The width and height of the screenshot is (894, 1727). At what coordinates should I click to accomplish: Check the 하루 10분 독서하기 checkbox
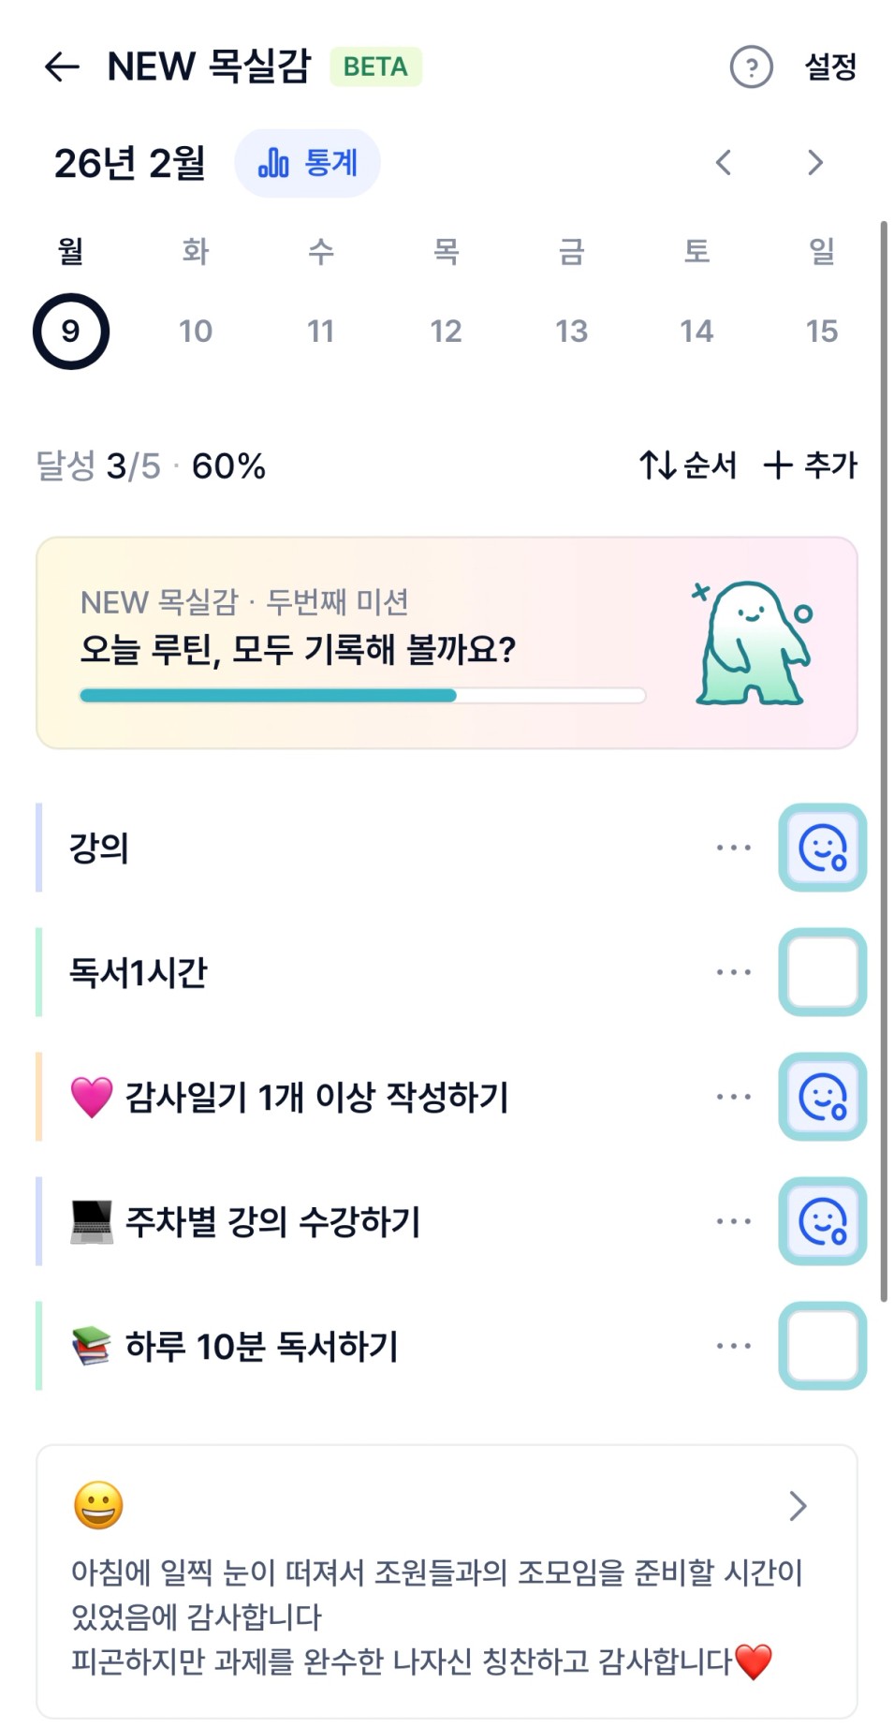tap(822, 1346)
